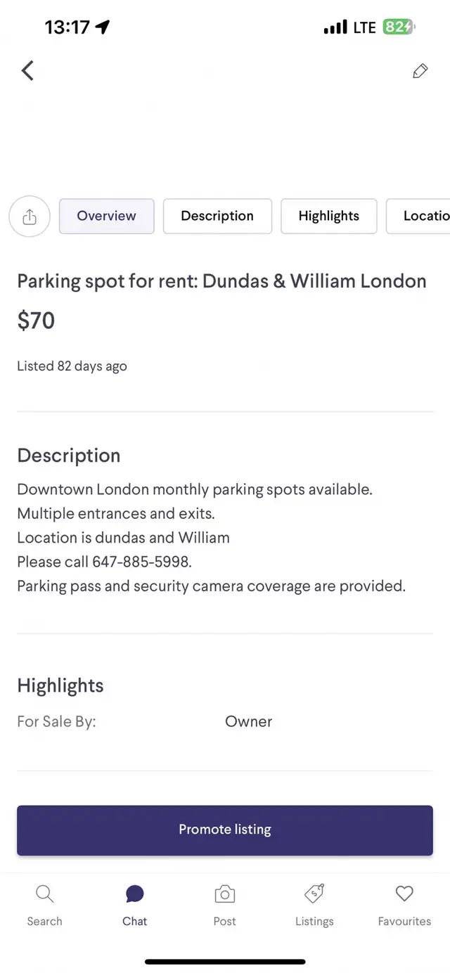
Task: Open Search via magnifying glass icon
Action: pyautogui.click(x=44, y=894)
